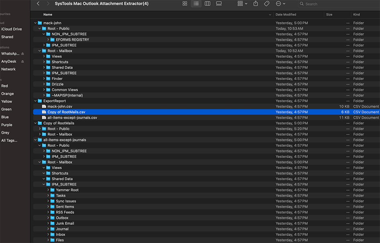The height and width of the screenshot is (243, 380).
Task: Go forward with the toolbar forward arrow
Action: 48,4
